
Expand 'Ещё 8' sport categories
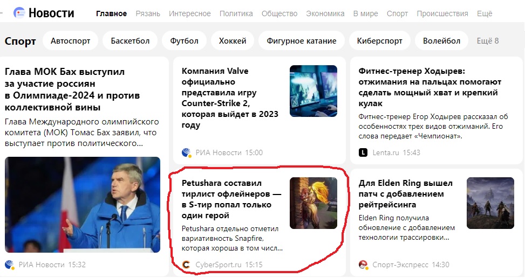coord(488,41)
